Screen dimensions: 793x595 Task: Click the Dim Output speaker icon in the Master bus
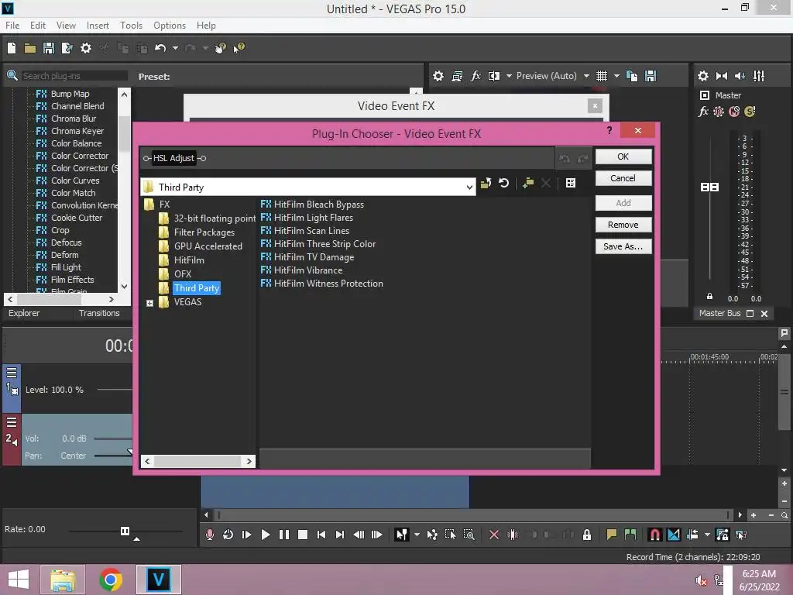(740, 76)
